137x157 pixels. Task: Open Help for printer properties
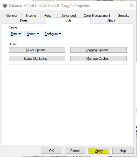tap(123, 151)
